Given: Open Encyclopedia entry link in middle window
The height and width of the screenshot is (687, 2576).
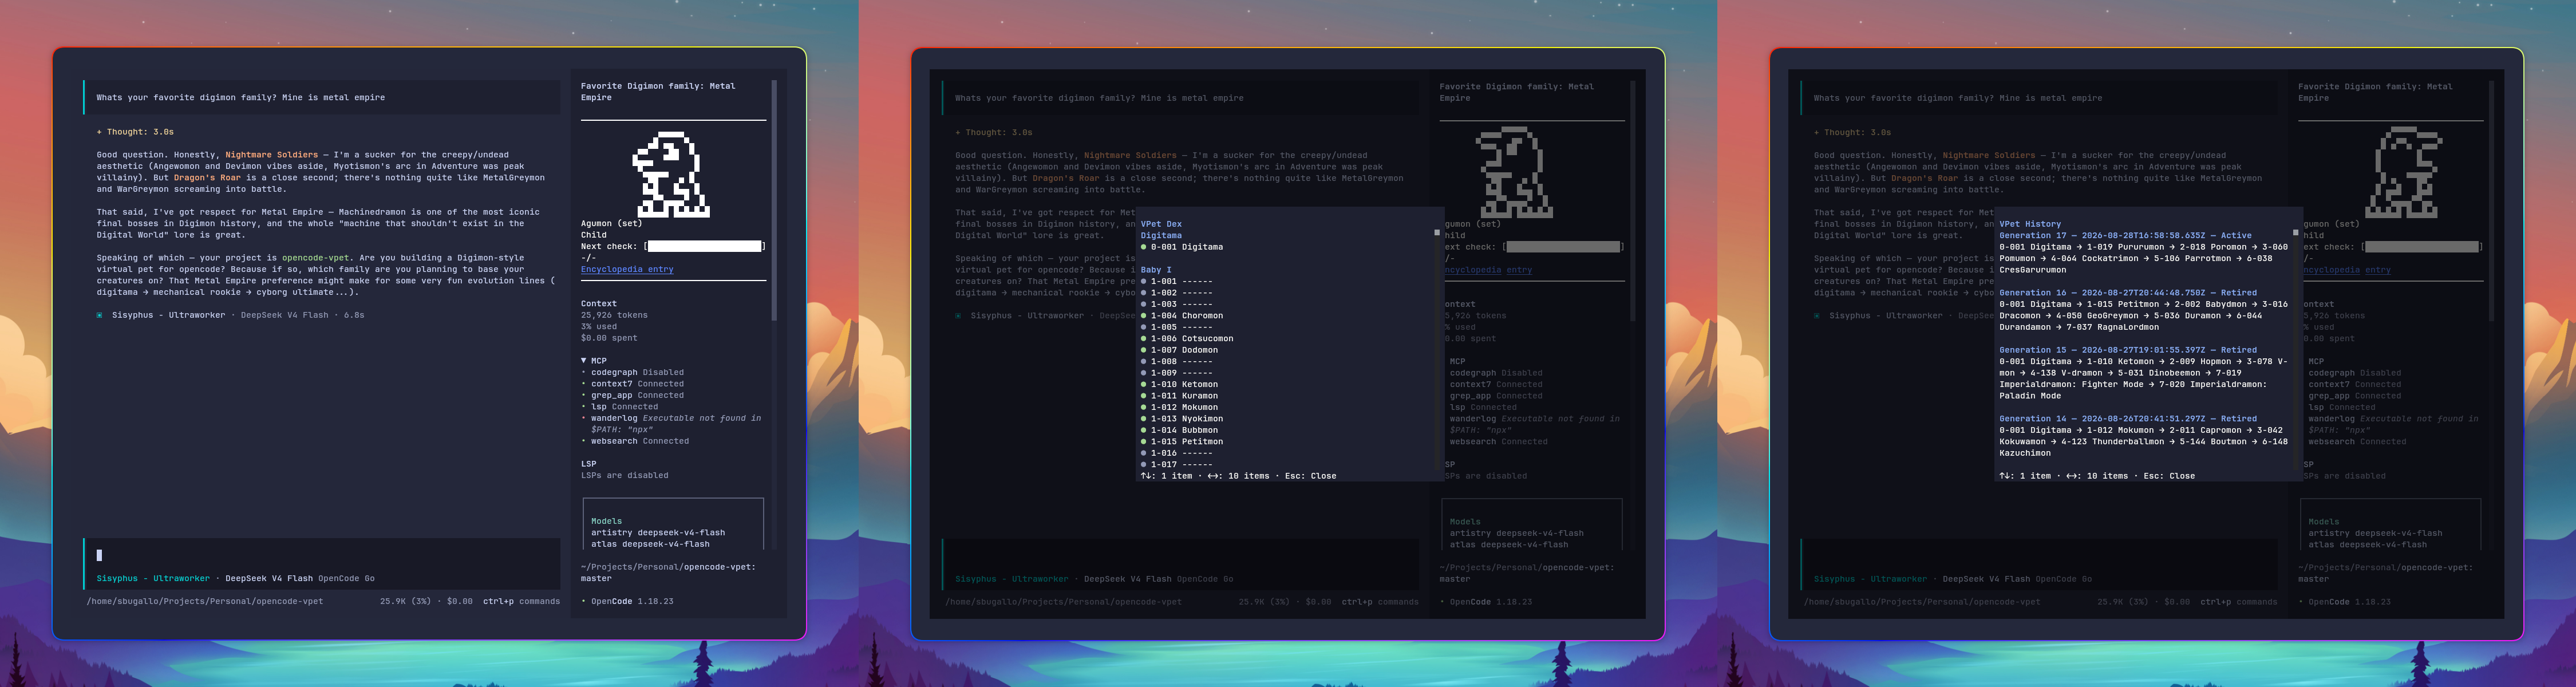Looking at the screenshot, I should click(1488, 270).
